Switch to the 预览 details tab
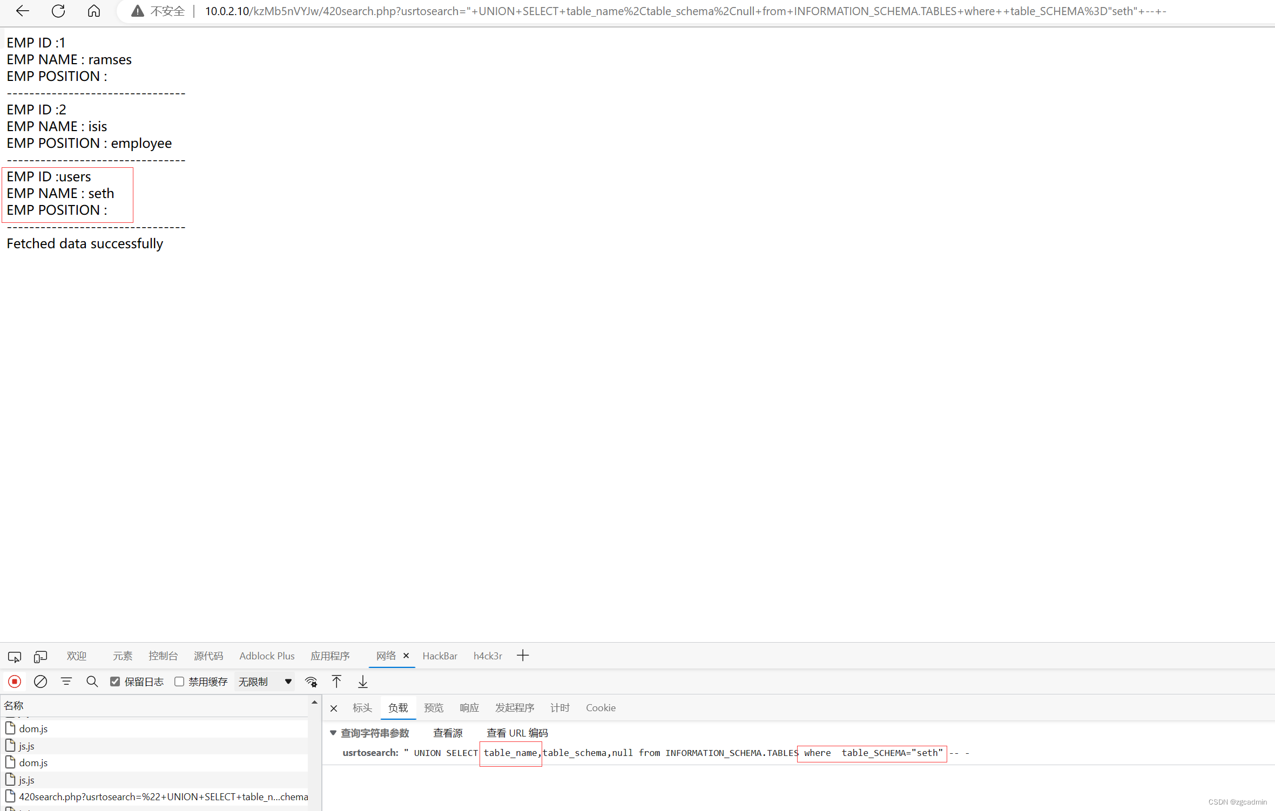 [x=434, y=707]
